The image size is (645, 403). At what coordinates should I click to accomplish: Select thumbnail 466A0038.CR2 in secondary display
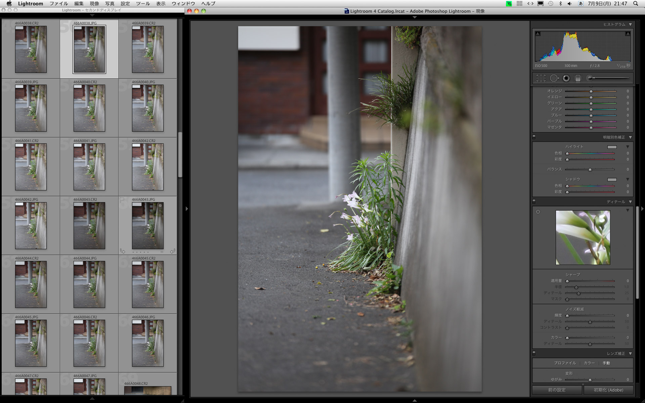pos(31,49)
